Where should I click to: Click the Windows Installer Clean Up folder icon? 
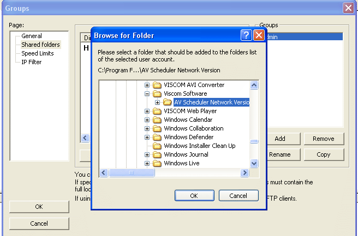coord(158,146)
